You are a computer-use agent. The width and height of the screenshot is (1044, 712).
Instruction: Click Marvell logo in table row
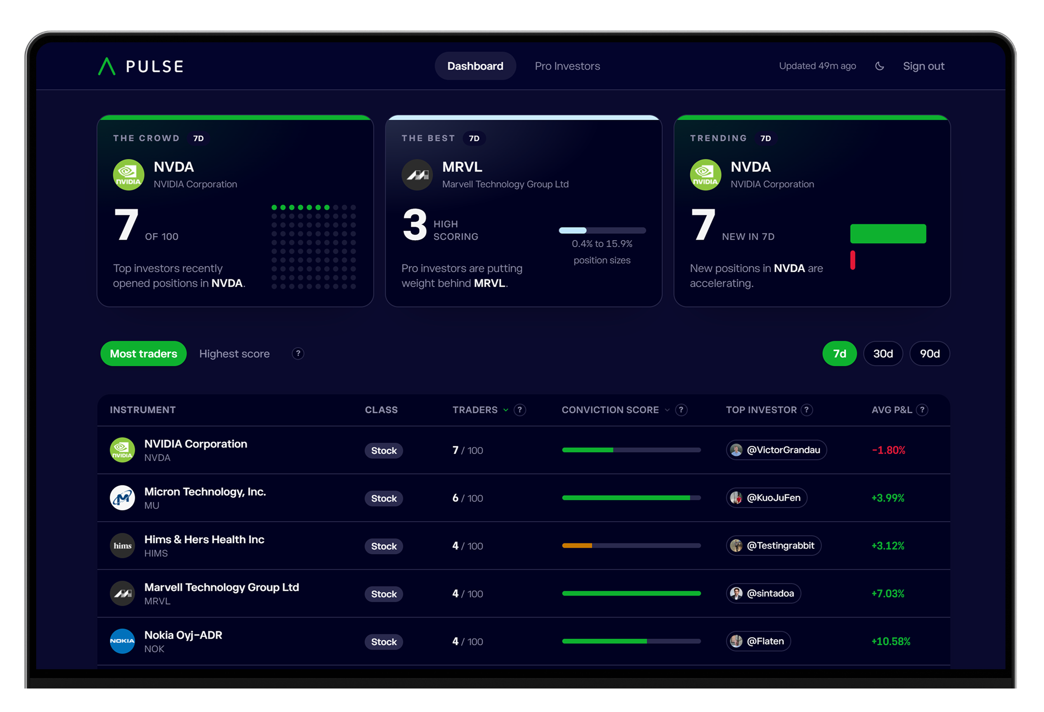pos(122,594)
